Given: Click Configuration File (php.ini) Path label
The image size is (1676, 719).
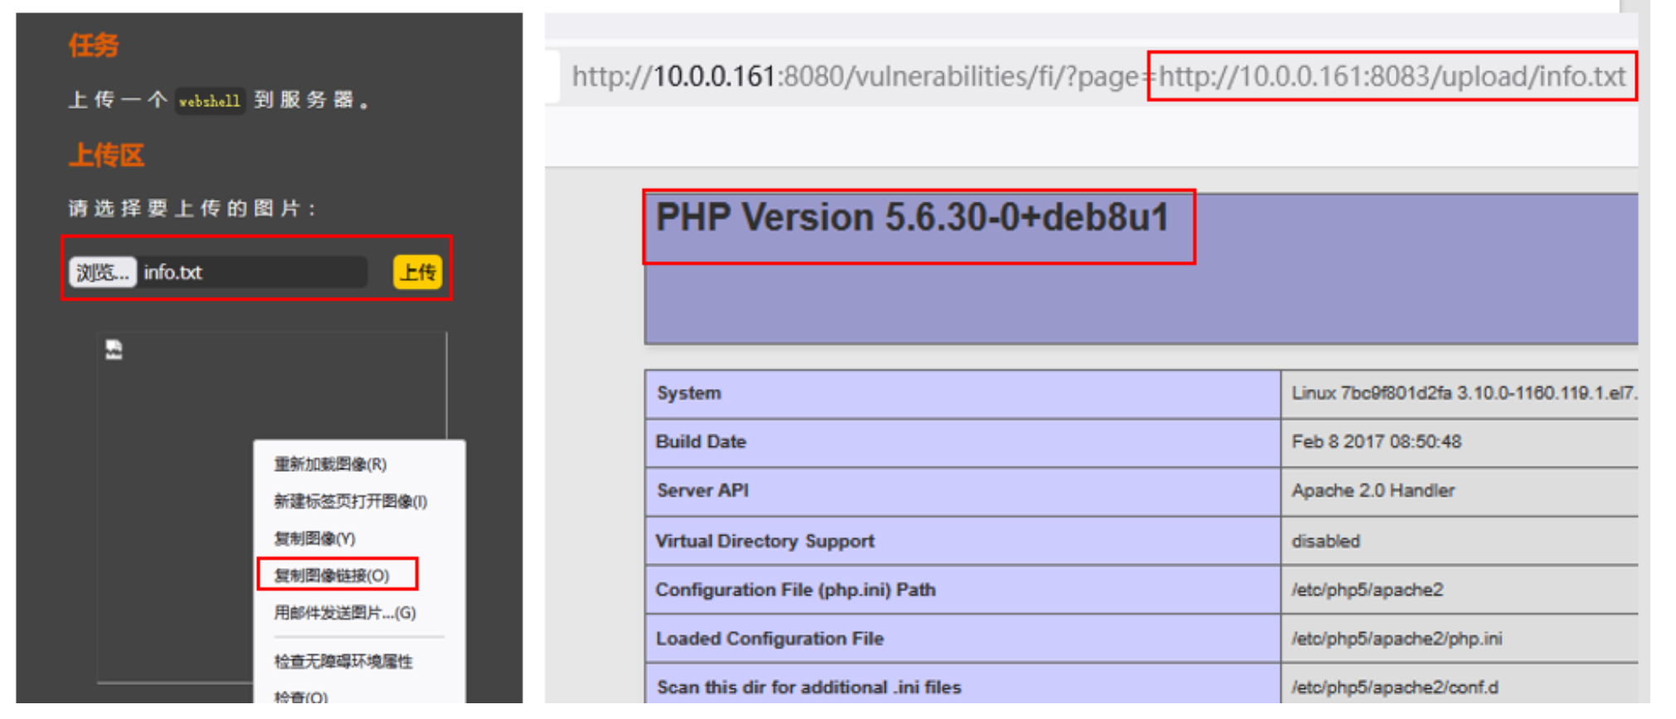Looking at the screenshot, I should (x=795, y=590).
